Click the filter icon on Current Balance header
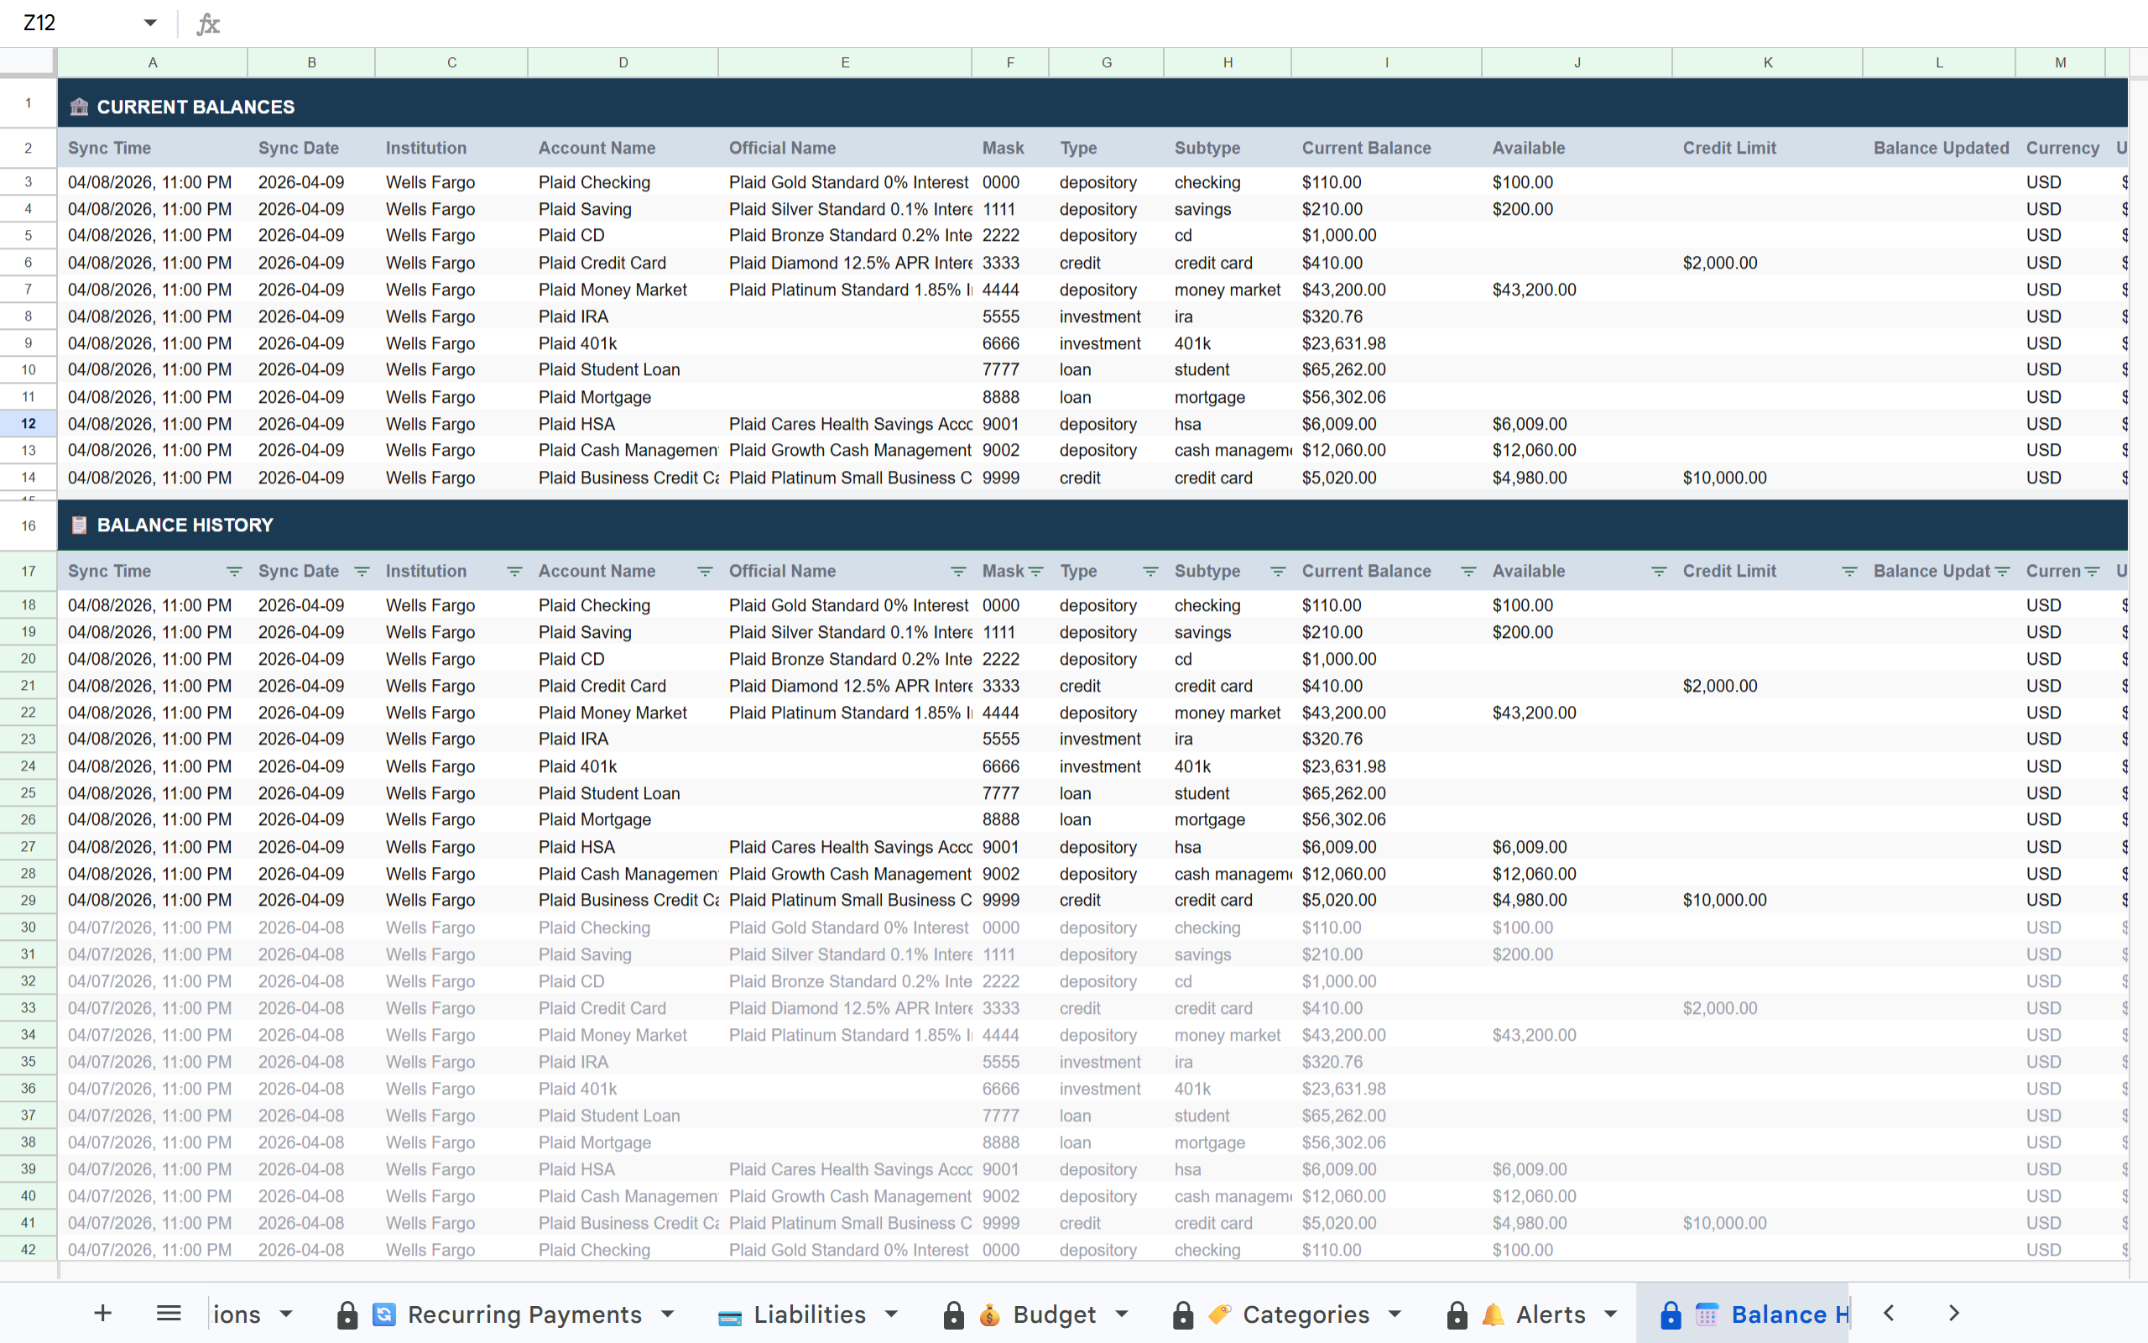The height and width of the screenshot is (1343, 2148). tap(1469, 571)
